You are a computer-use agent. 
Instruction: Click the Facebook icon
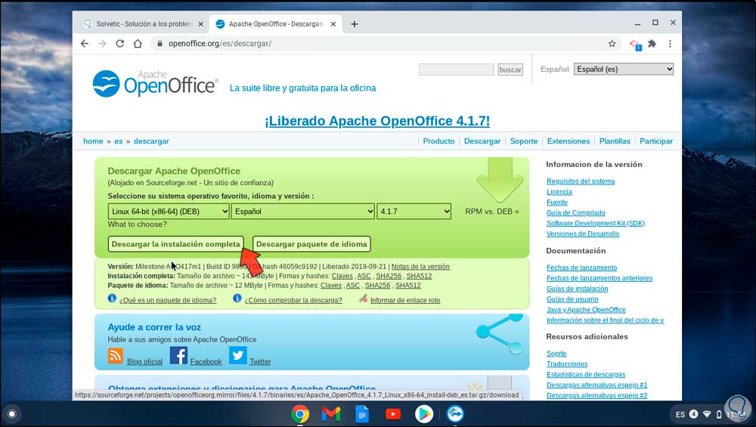178,356
